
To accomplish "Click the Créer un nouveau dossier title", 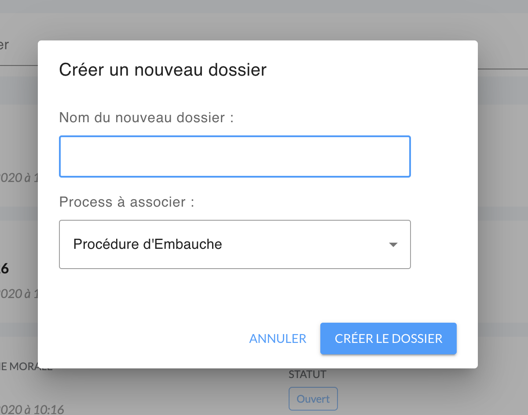I will point(163,70).
